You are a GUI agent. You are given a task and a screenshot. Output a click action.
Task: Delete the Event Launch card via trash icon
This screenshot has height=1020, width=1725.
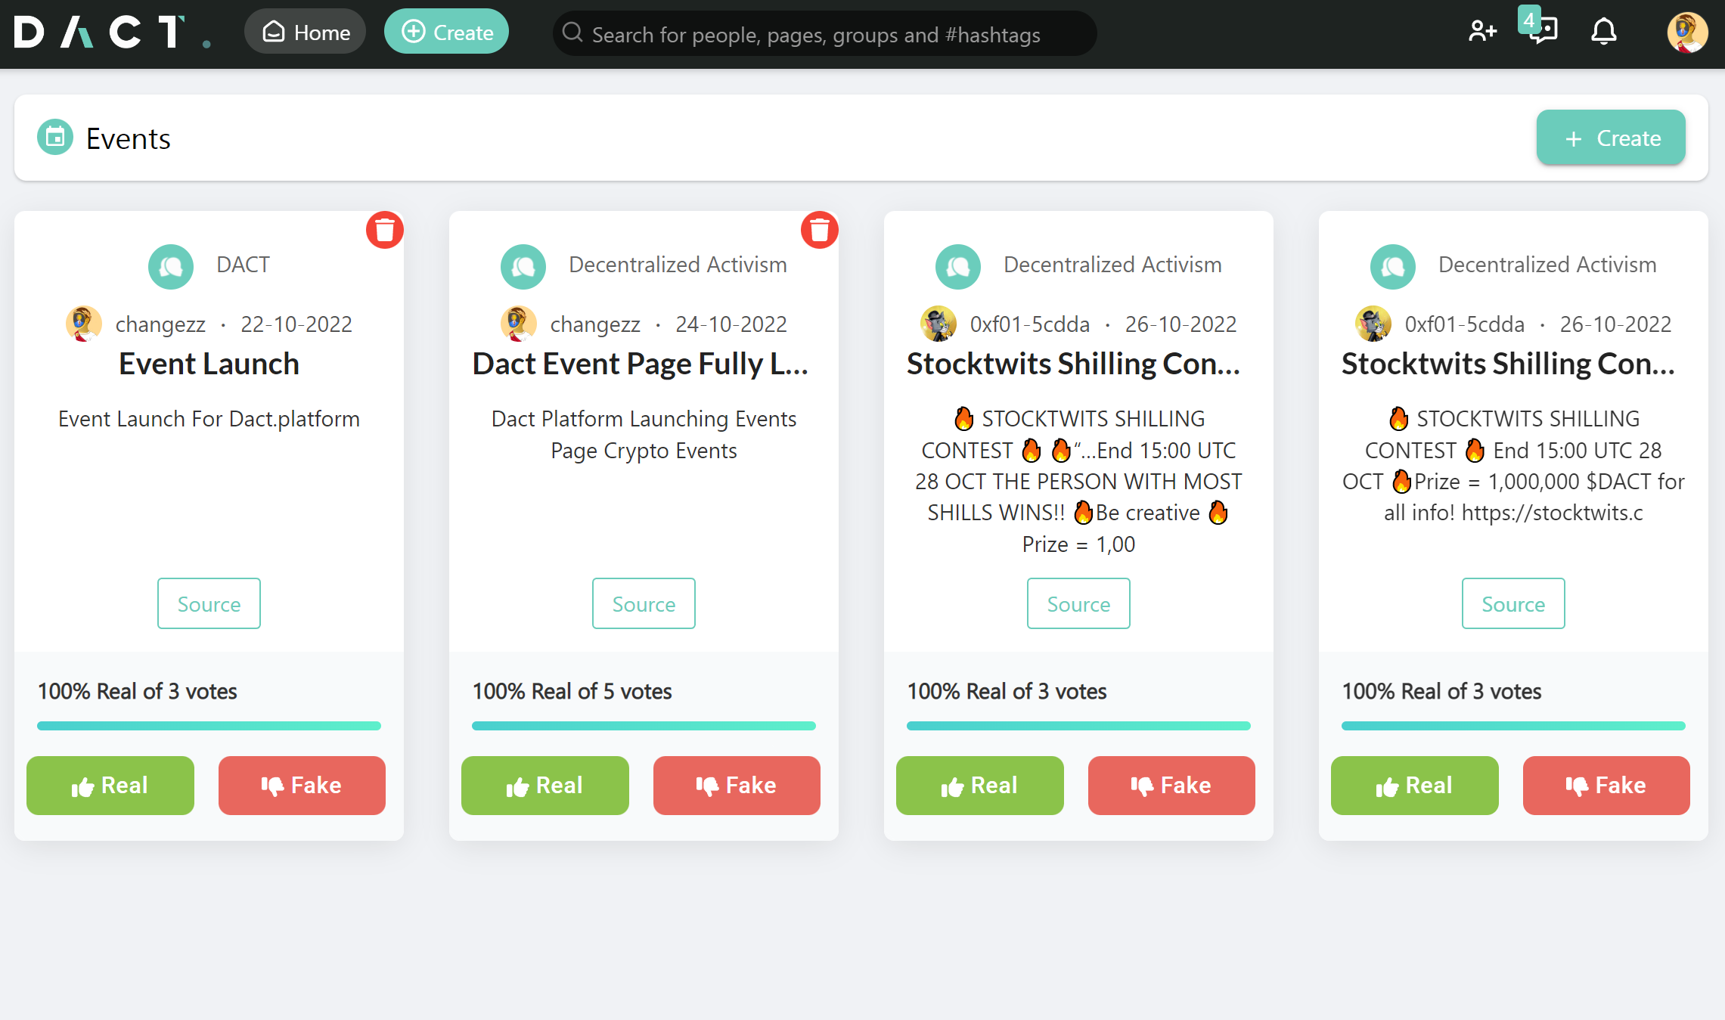[385, 230]
